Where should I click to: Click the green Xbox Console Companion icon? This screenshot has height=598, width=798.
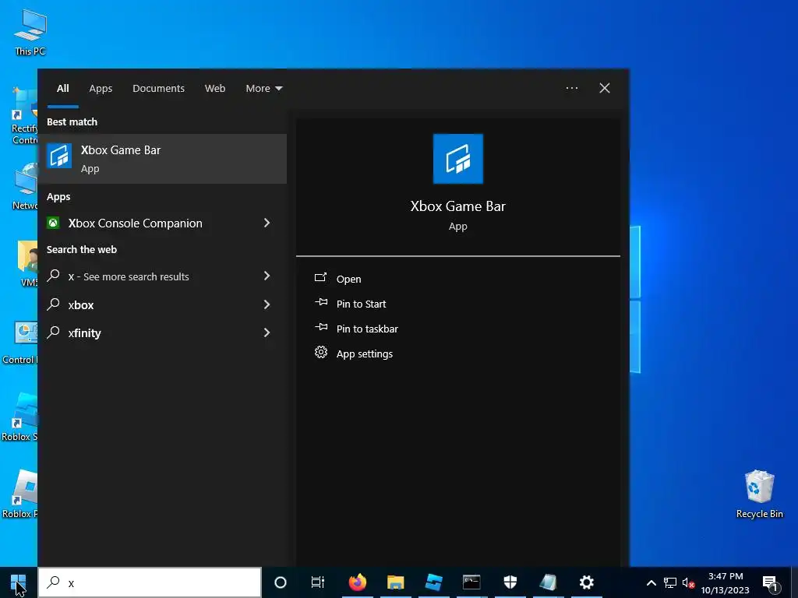53,223
